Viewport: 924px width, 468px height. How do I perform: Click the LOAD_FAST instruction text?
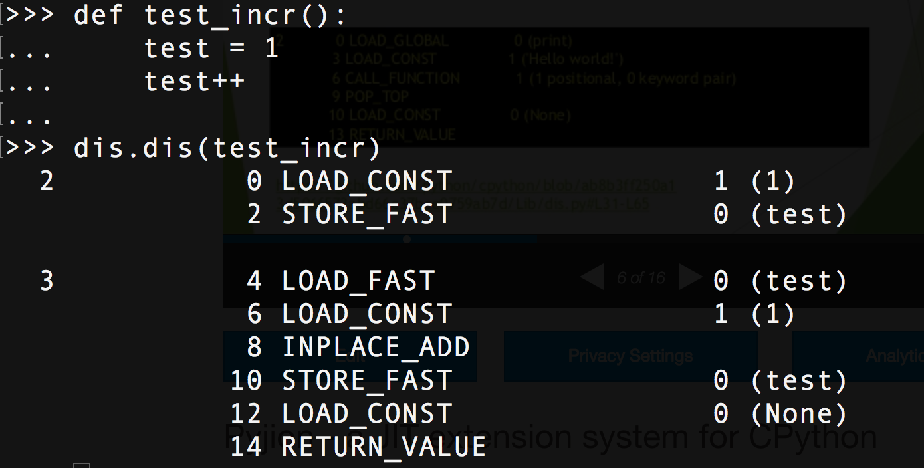[x=358, y=281]
